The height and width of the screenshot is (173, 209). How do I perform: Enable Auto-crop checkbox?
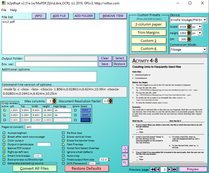coord(63,156)
